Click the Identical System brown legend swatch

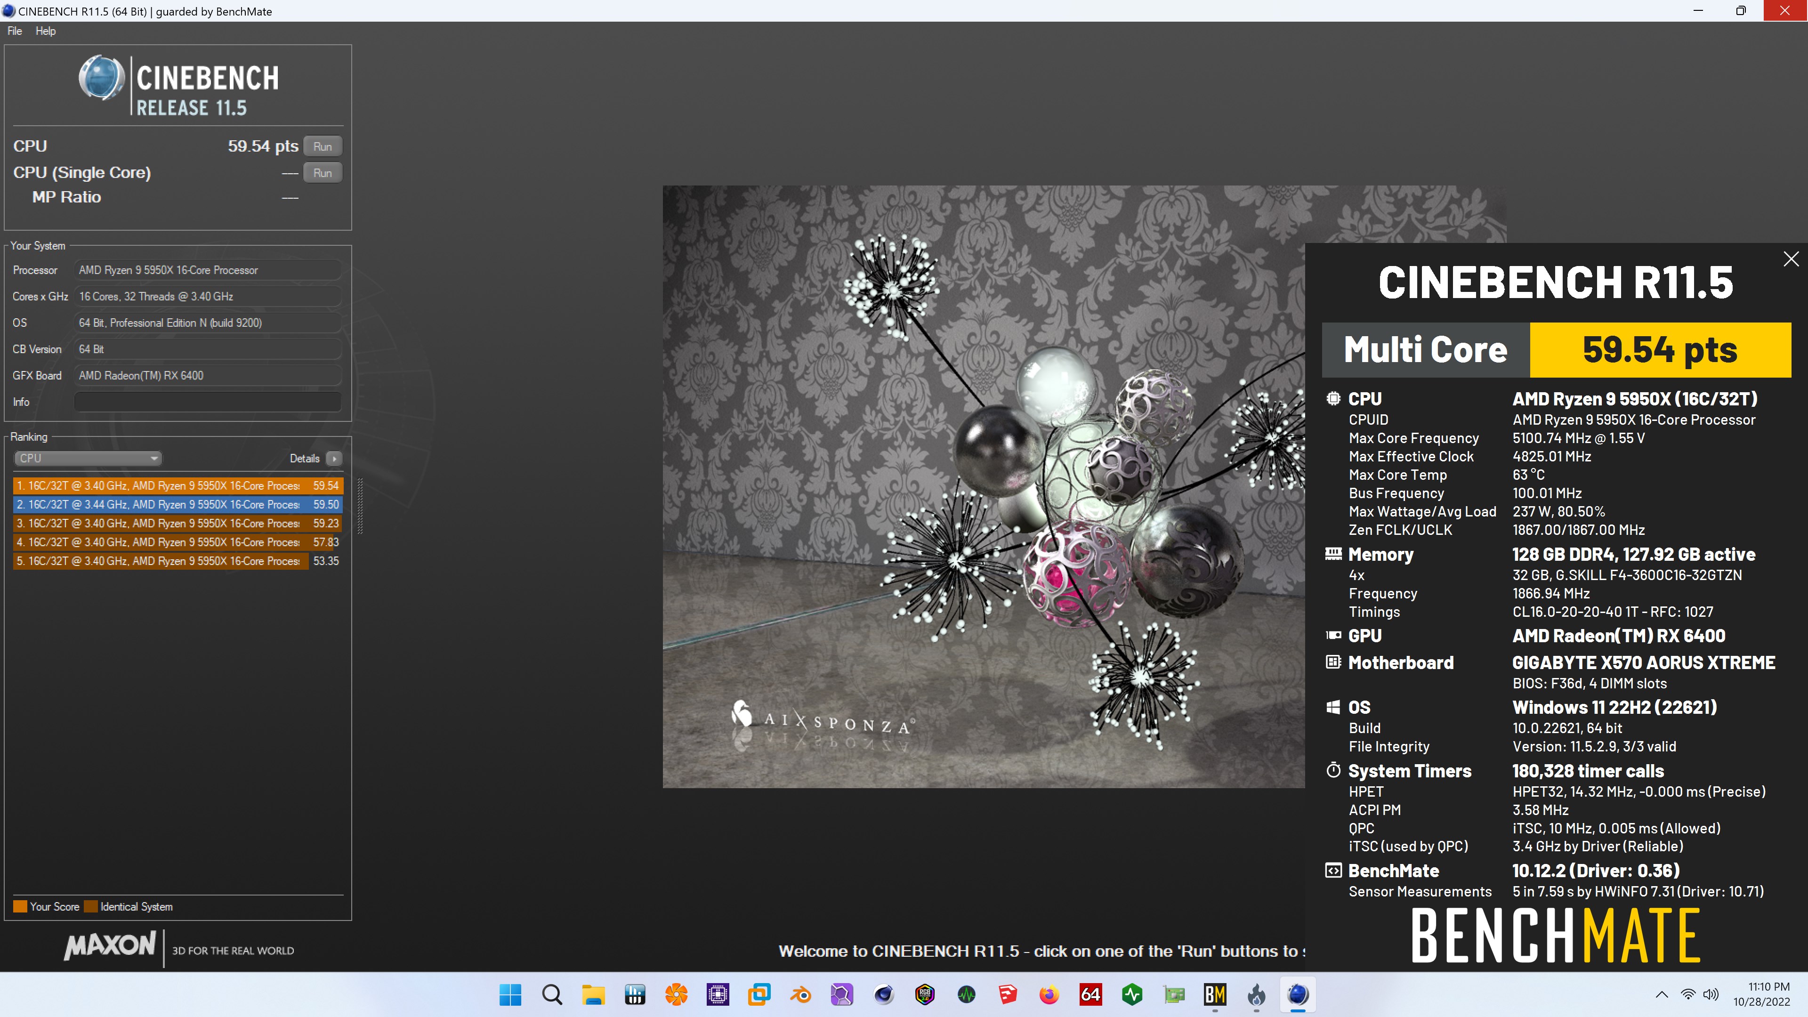coord(90,906)
